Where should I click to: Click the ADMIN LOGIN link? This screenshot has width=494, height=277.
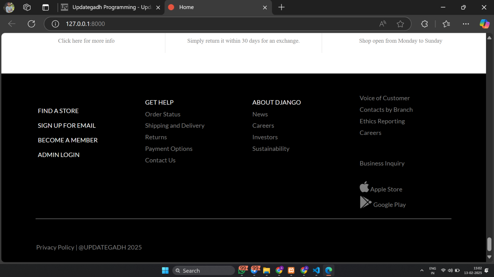pyautogui.click(x=59, y=155)
